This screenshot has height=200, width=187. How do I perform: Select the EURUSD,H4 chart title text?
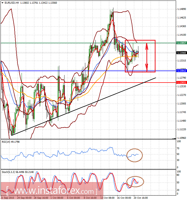12,3
